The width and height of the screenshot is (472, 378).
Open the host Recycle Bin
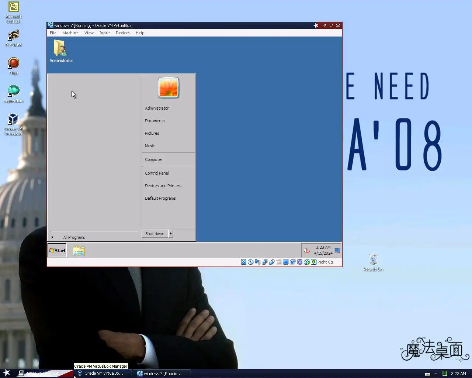[373, 262]
